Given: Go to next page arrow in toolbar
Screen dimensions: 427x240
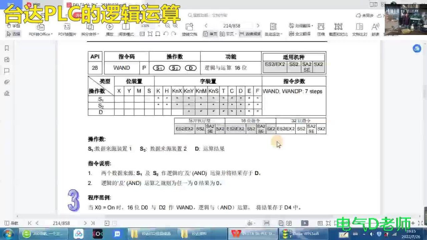Looking at the screenshot, I should coord(258,26).
